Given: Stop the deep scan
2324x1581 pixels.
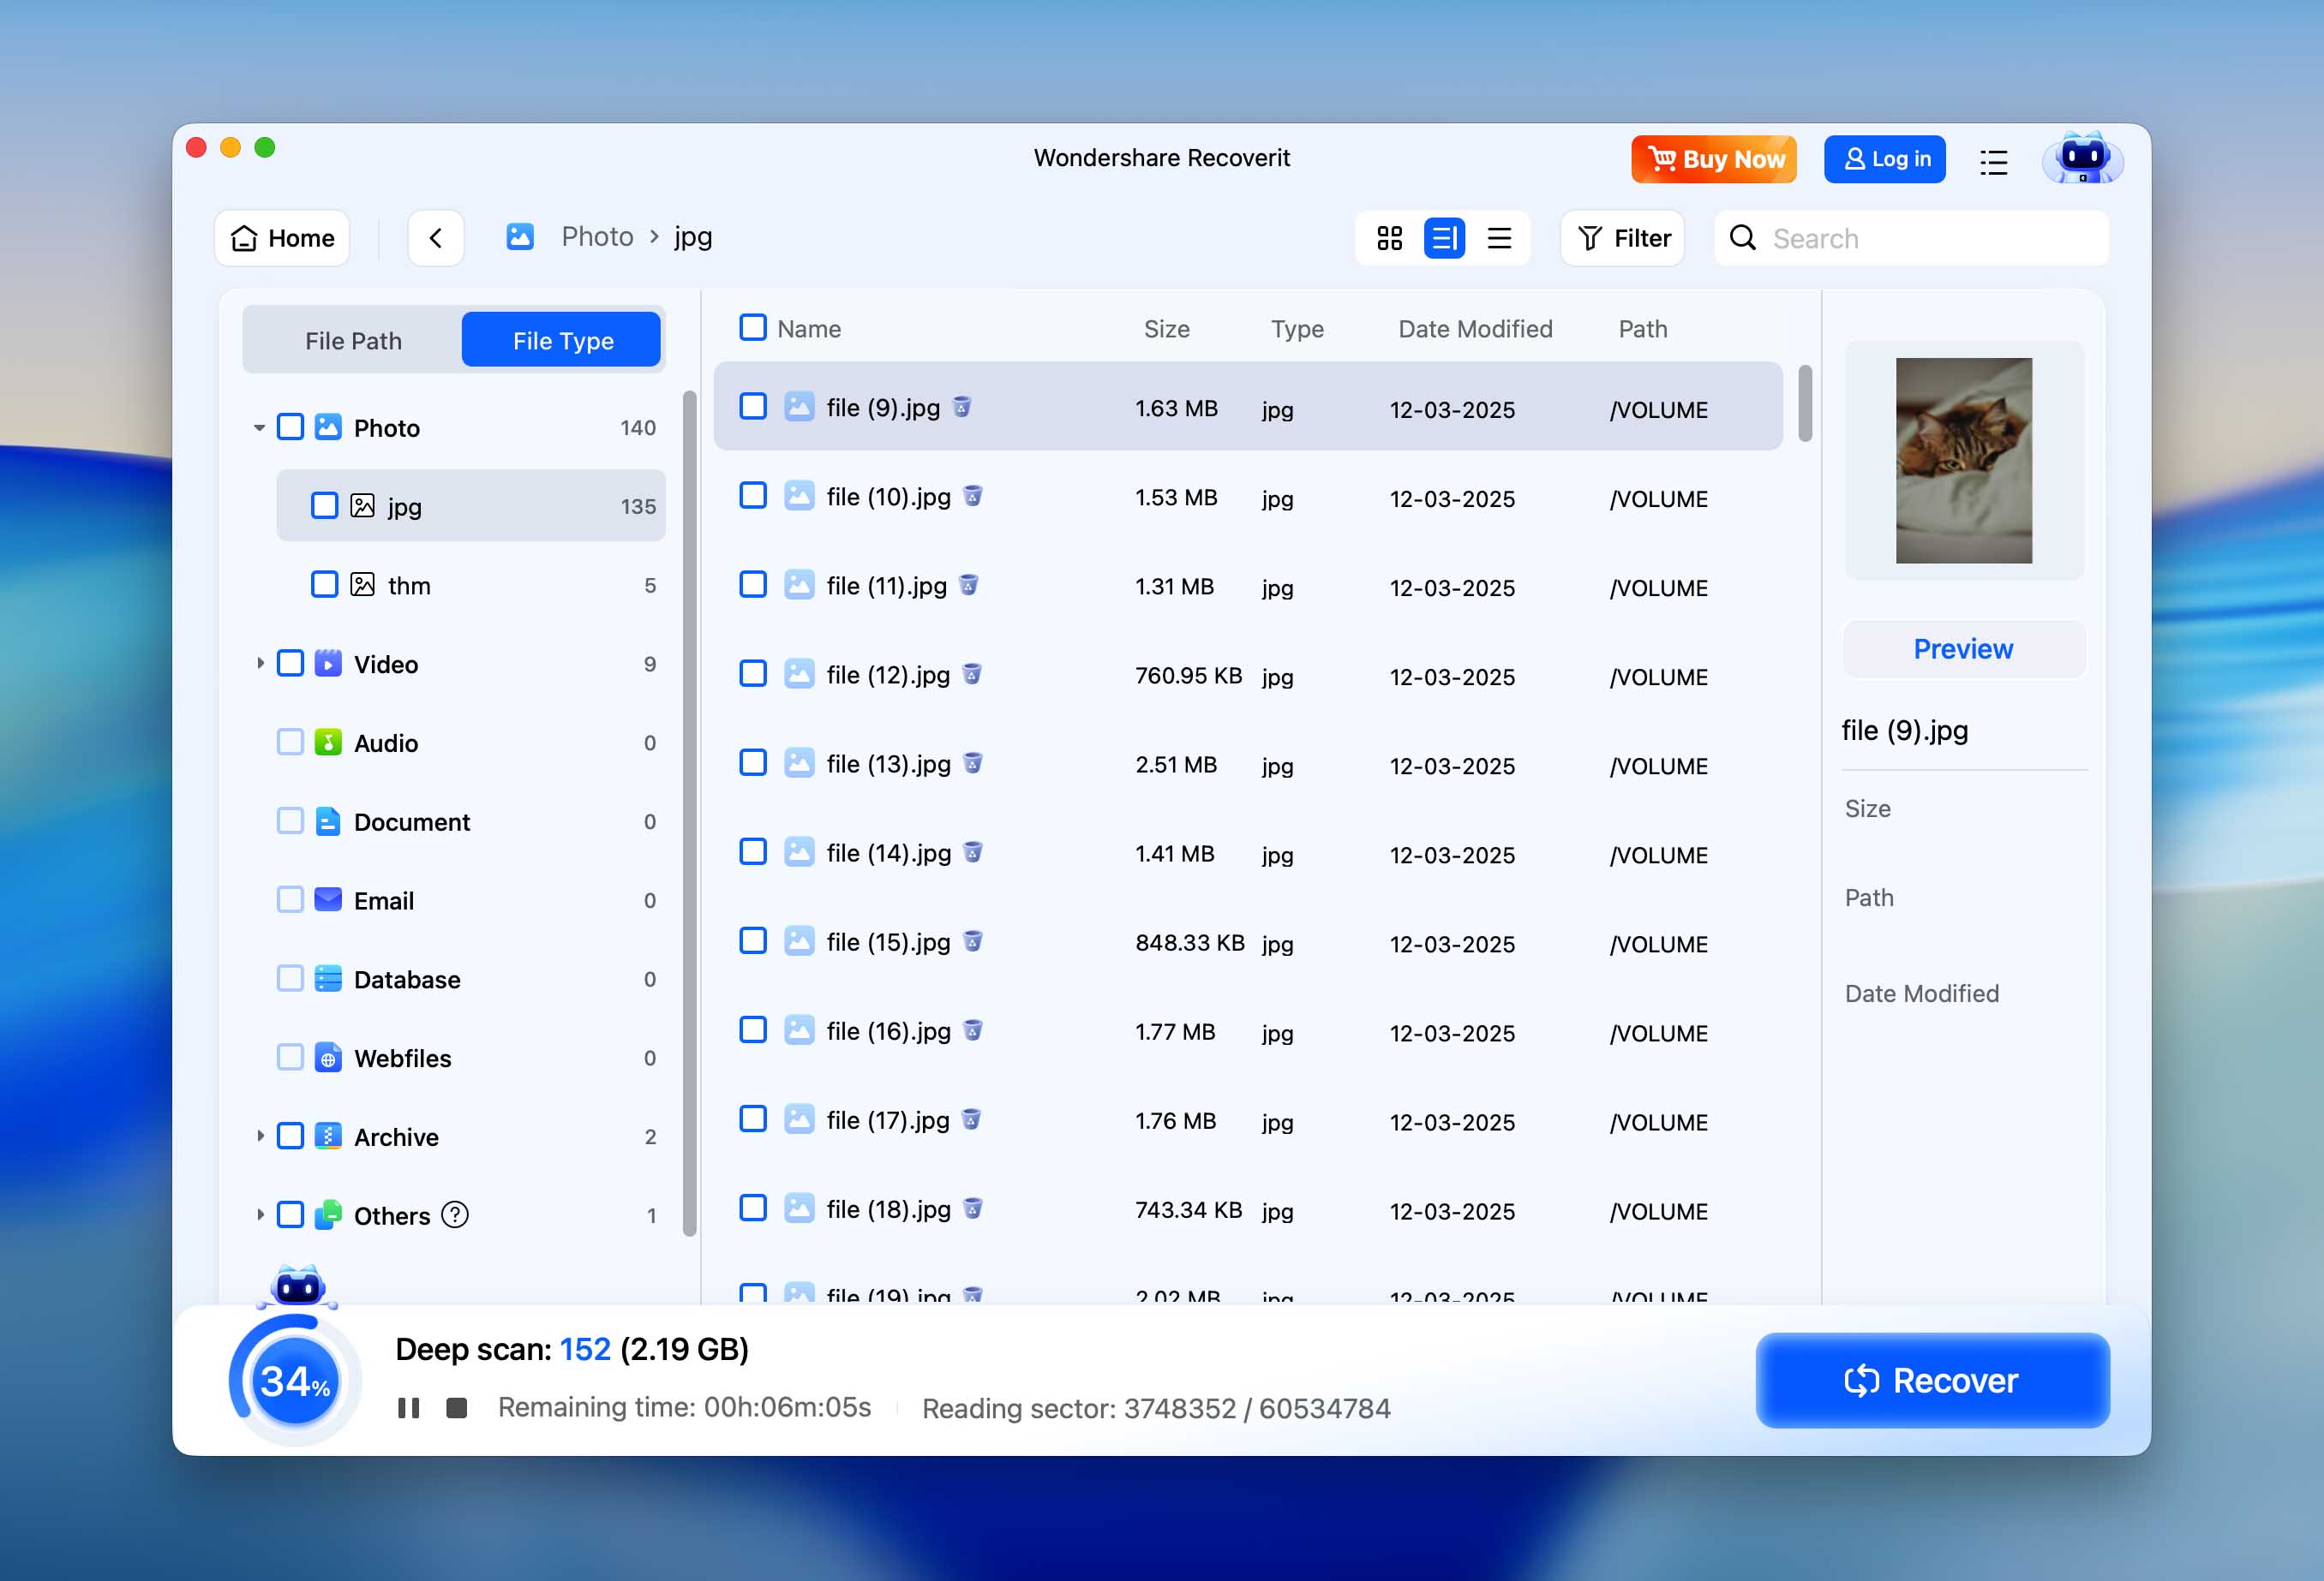Looking at the screenshot, I should (457, 1407).
